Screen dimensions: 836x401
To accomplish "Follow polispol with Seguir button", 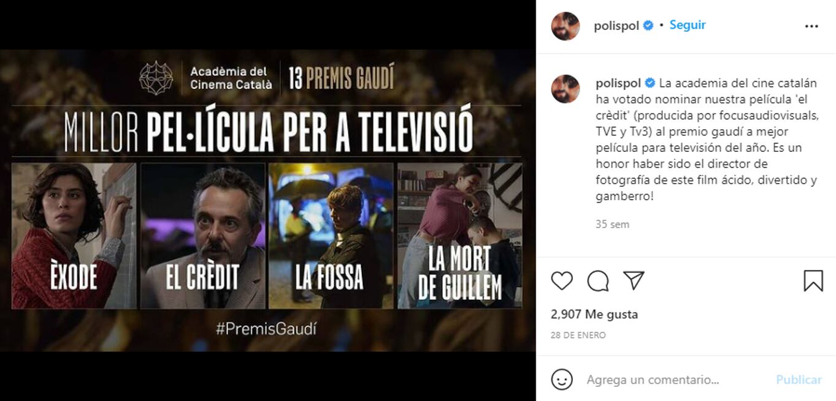I will point(688,25).
